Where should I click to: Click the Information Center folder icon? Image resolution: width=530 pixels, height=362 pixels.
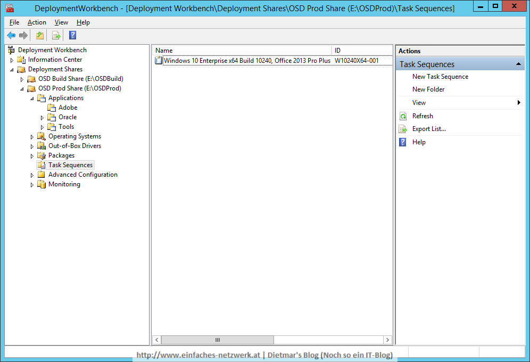click(x=22, y=60)
